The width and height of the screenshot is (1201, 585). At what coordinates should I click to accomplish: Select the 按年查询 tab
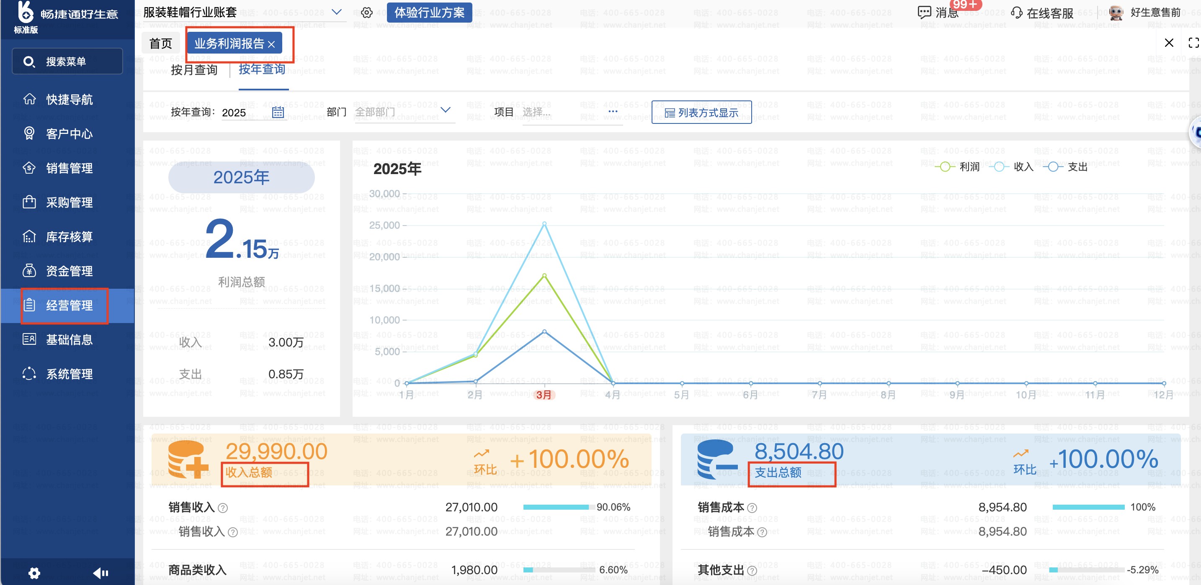262,69
